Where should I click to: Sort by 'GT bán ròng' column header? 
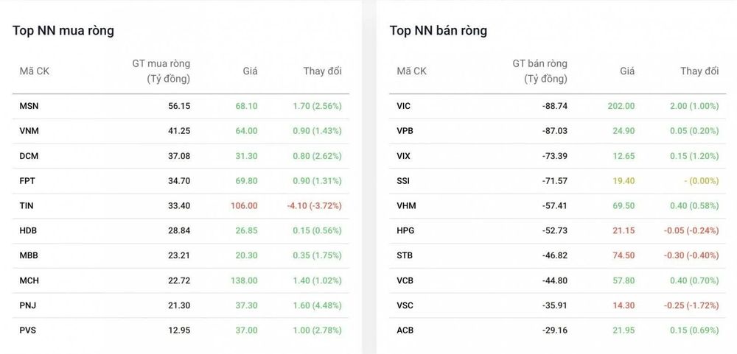click(x=540, y=71)
